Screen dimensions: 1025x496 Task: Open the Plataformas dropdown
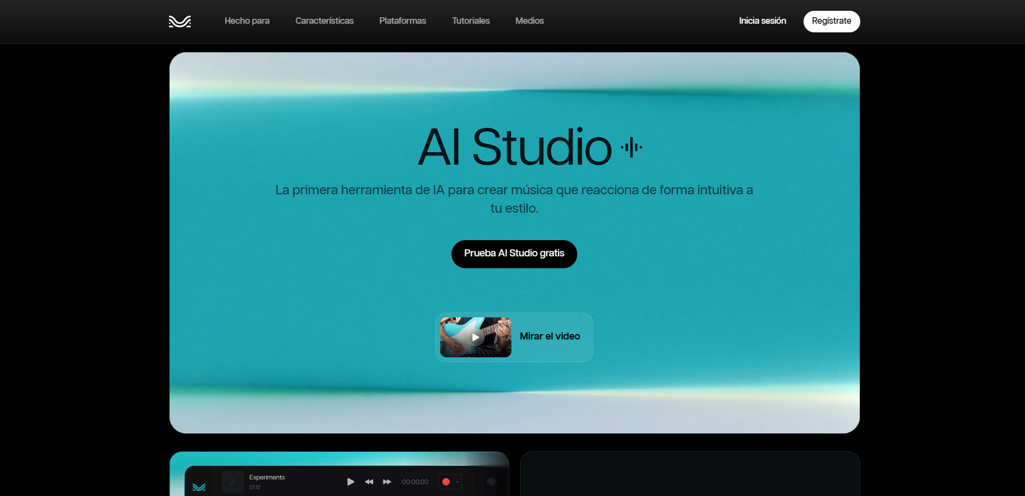(402, 21)
